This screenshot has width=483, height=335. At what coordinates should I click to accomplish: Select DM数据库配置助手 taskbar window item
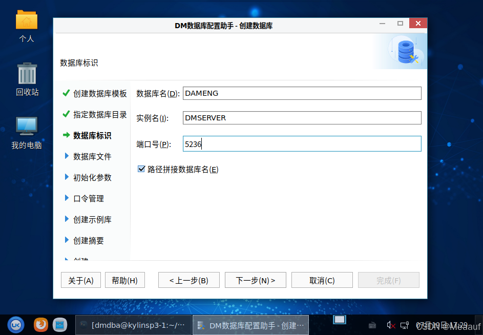tap(251, 325)
